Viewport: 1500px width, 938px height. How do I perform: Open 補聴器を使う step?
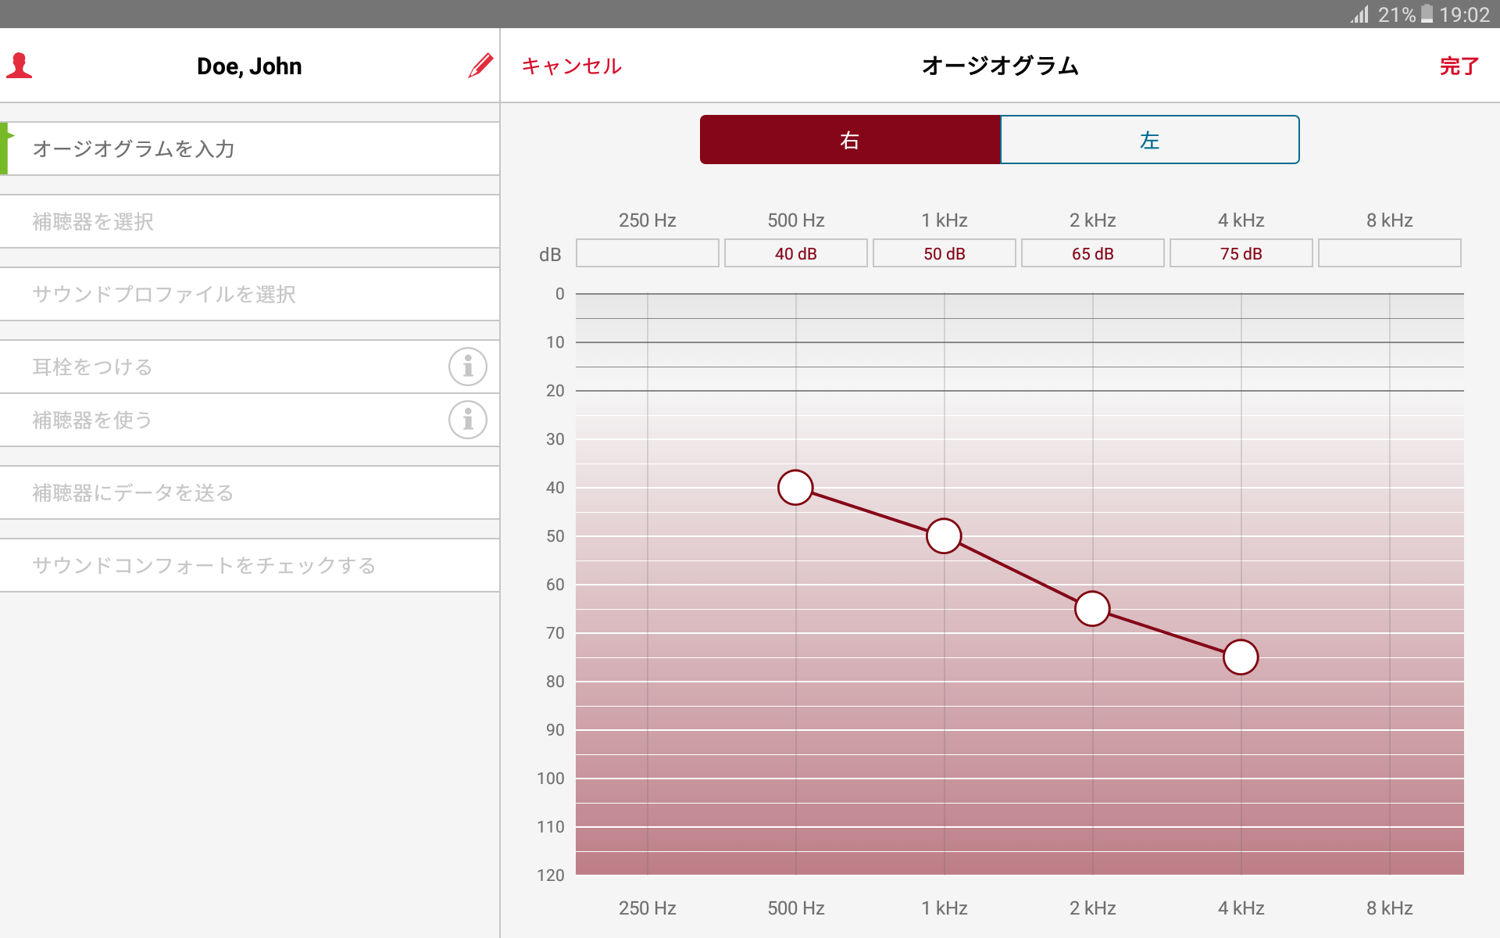pos(250,420)
